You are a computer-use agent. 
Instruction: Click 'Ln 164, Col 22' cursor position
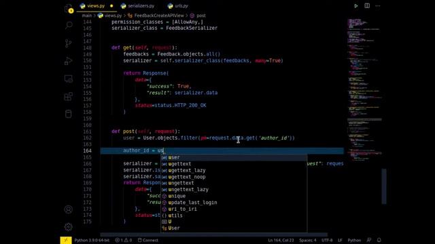coord(281,240)
